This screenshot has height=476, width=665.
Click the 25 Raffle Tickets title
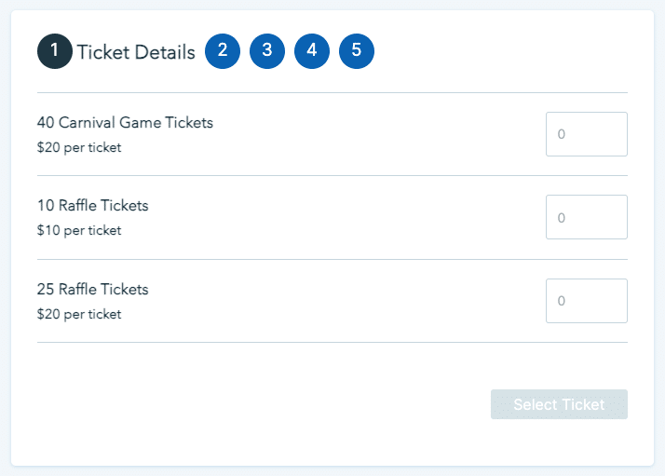92,290
